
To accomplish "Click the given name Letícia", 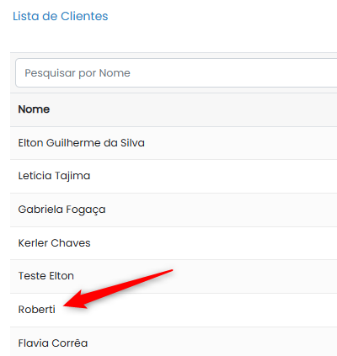I will tap(35, 176).
